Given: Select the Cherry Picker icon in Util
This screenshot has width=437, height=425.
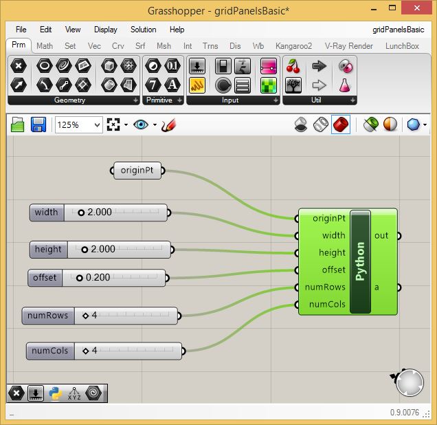Looking at the screenshot, I should coord(293,66).
